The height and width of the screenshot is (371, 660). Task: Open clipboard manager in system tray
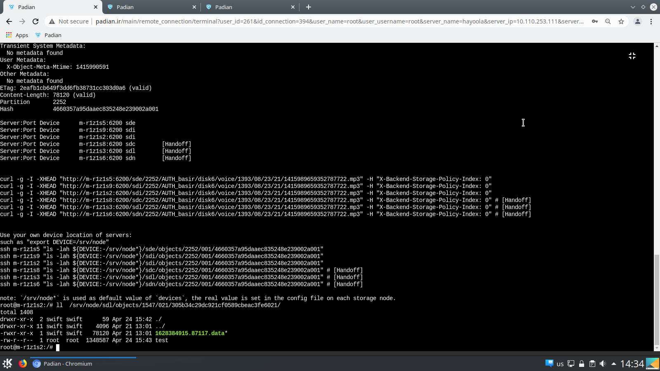(592, 364)
